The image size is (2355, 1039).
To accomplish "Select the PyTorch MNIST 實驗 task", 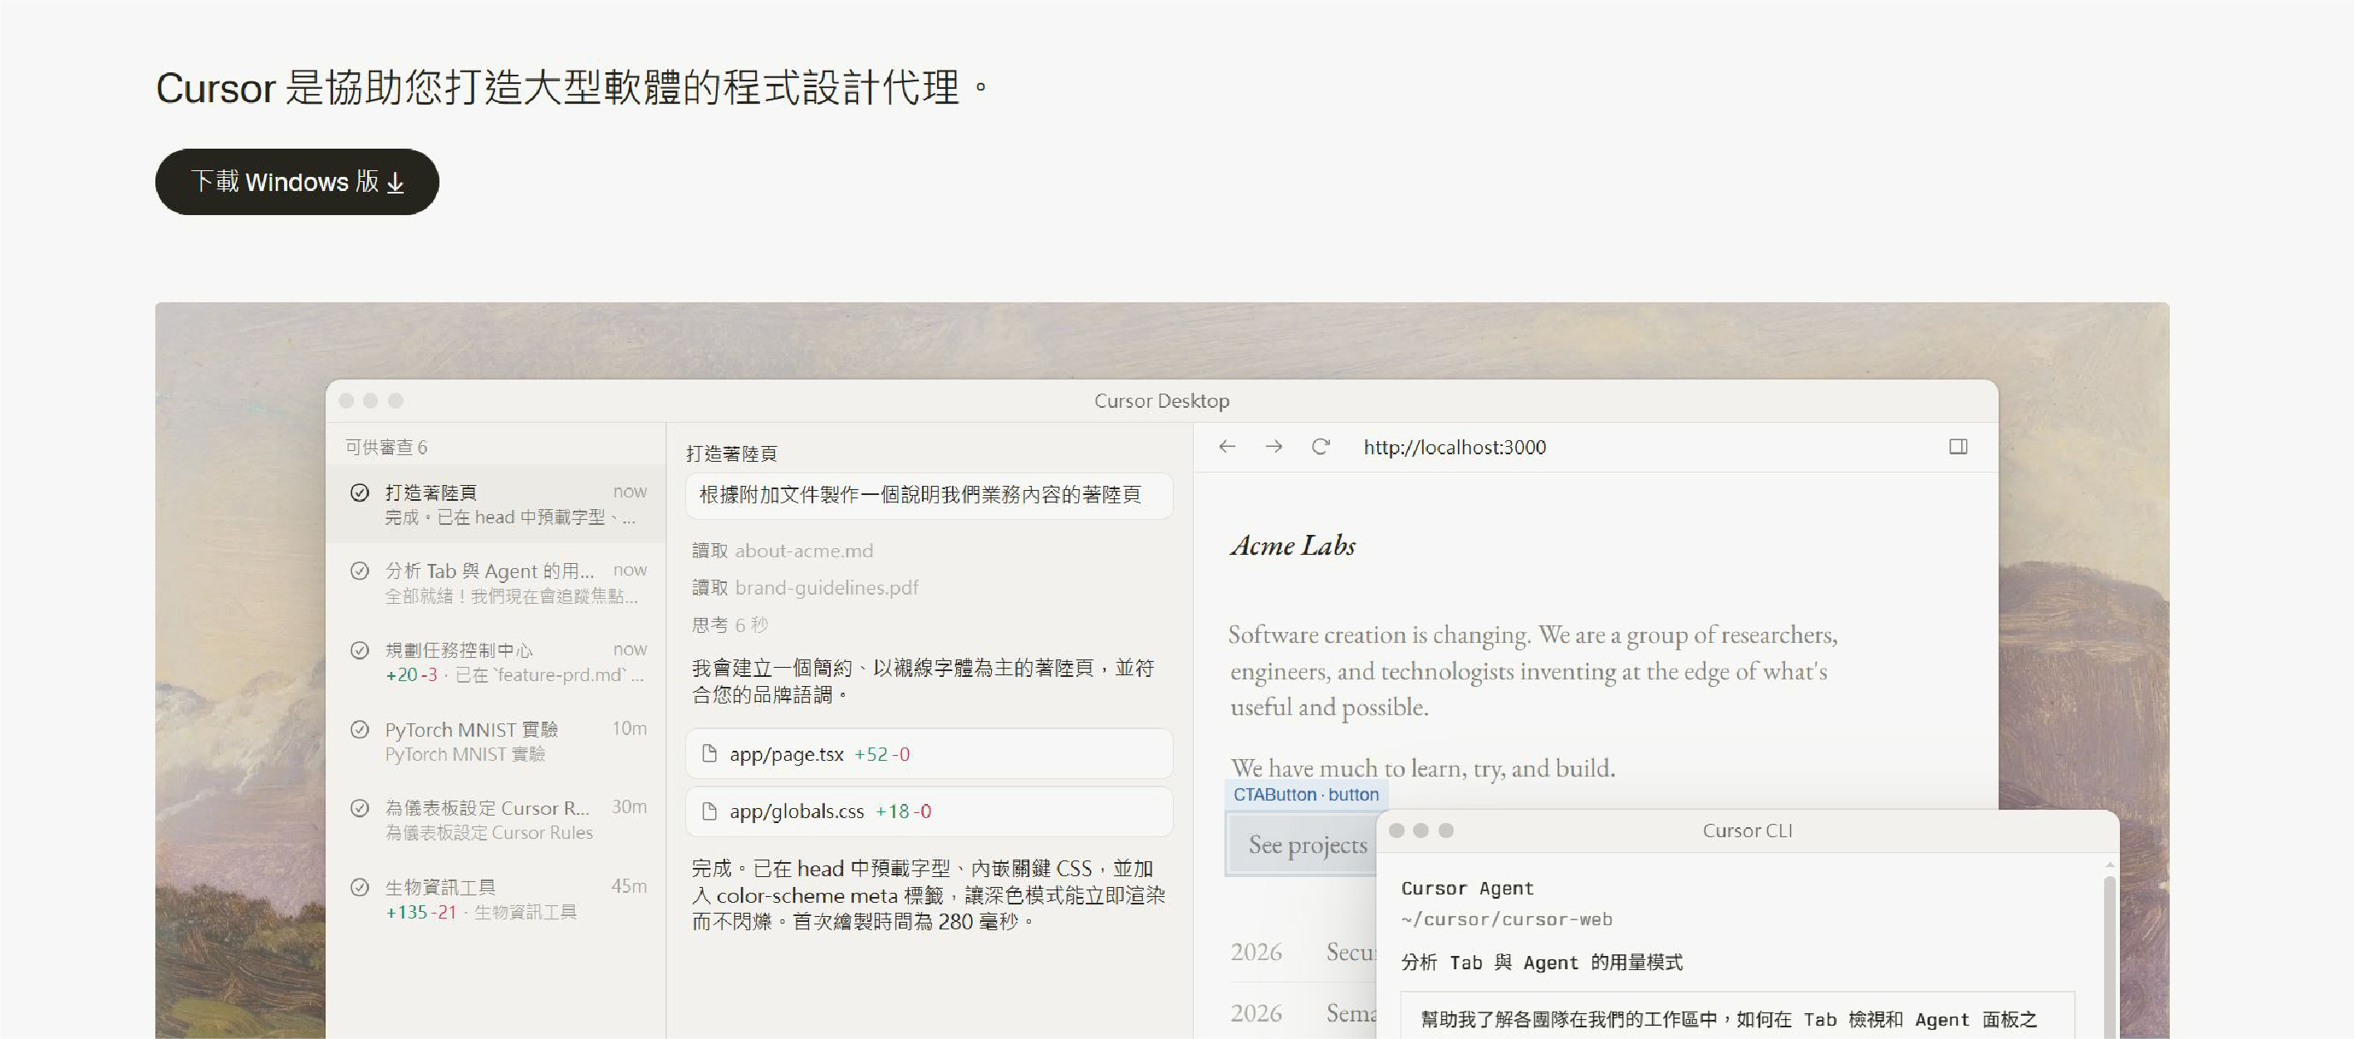I will click(x=497, y=741).
